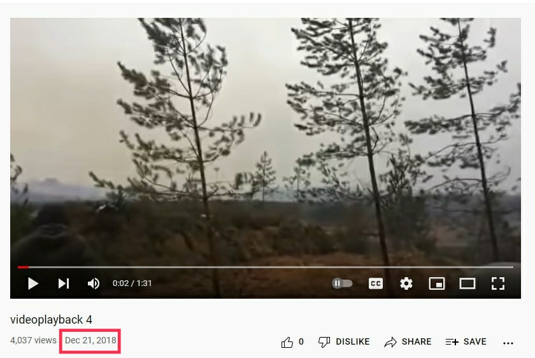Switch to miniplayer mode

437,283
